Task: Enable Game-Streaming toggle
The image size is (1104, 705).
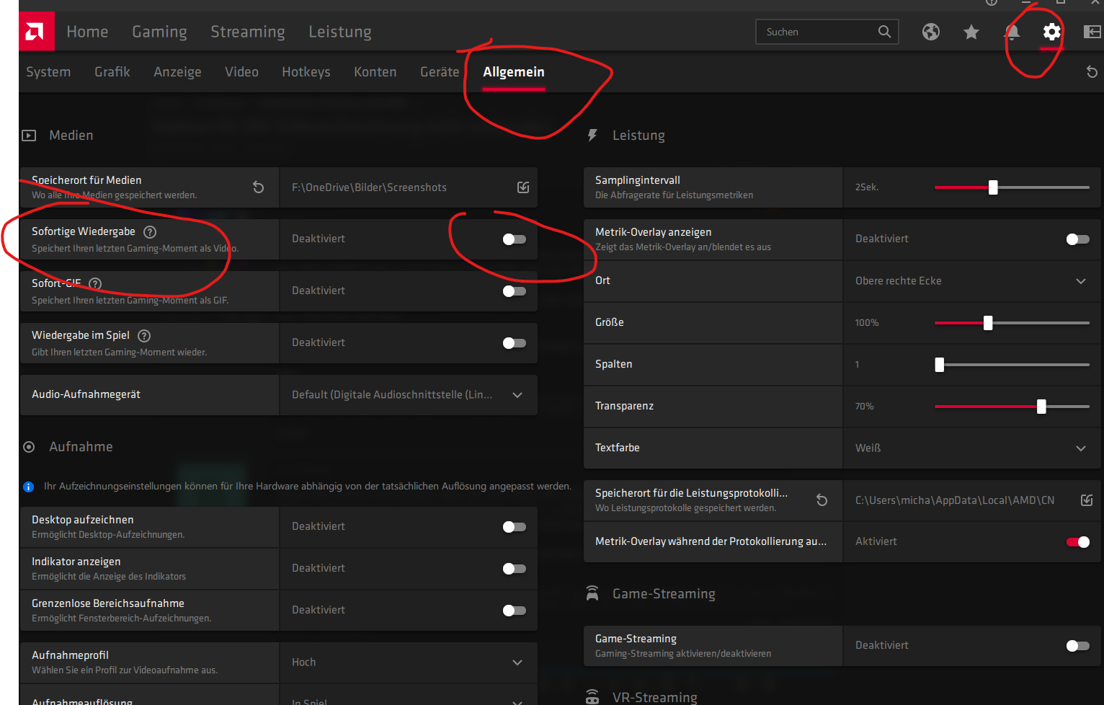Action: tap(1078, 646)
